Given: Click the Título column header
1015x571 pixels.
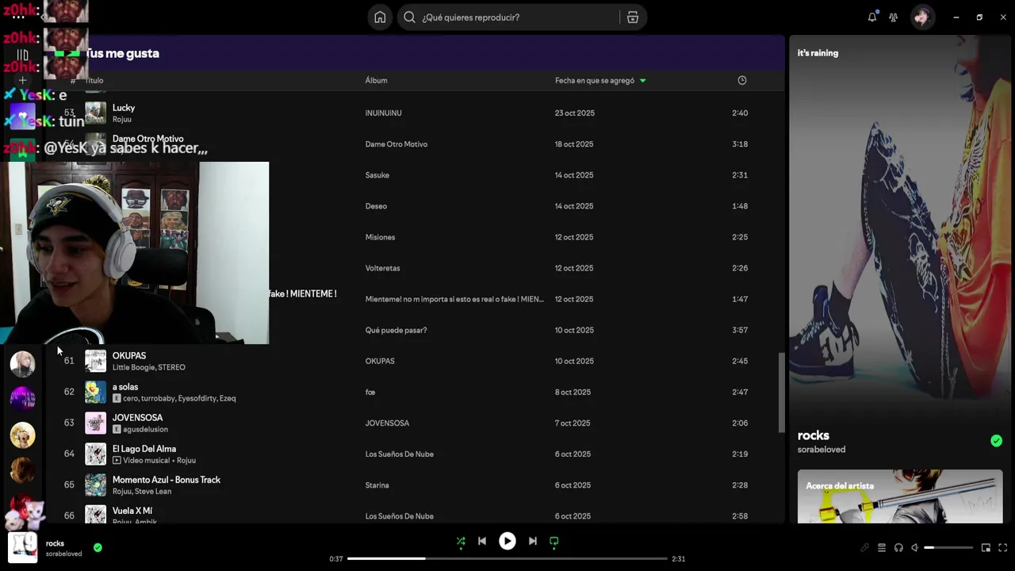Looking at the screenshot, I should [94, 80].
